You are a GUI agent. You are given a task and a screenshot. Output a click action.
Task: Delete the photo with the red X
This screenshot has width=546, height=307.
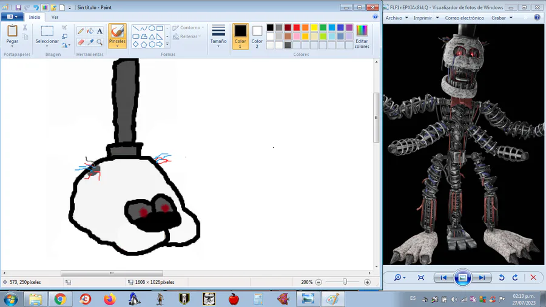pyautogui.click(x=533, y=277)
